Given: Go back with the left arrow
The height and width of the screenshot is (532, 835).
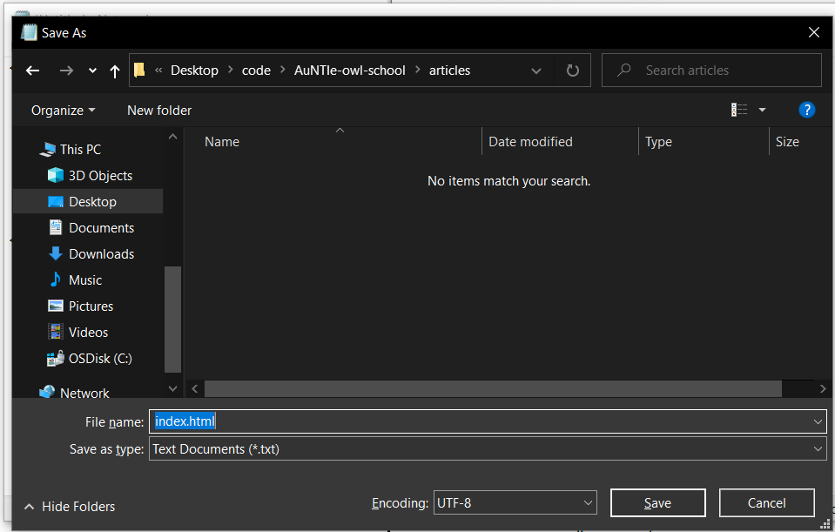Looking at the screenshot, I should click(33, 71).
